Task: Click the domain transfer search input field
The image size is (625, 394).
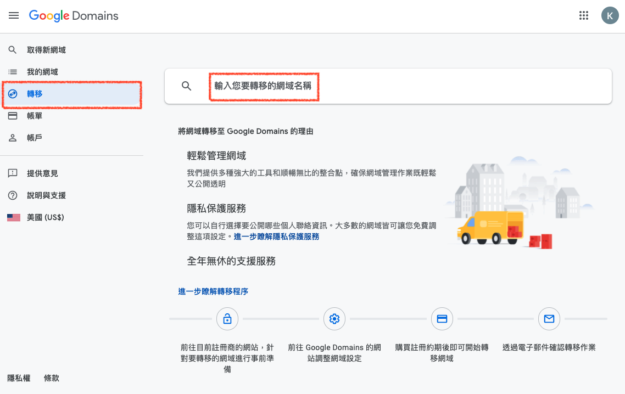Action: (x=264, y=86)
